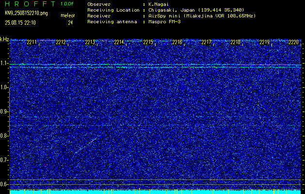The image size is (305, 194).
Task: Click the 0.9 kHz axis label
Action: [4, 112]
